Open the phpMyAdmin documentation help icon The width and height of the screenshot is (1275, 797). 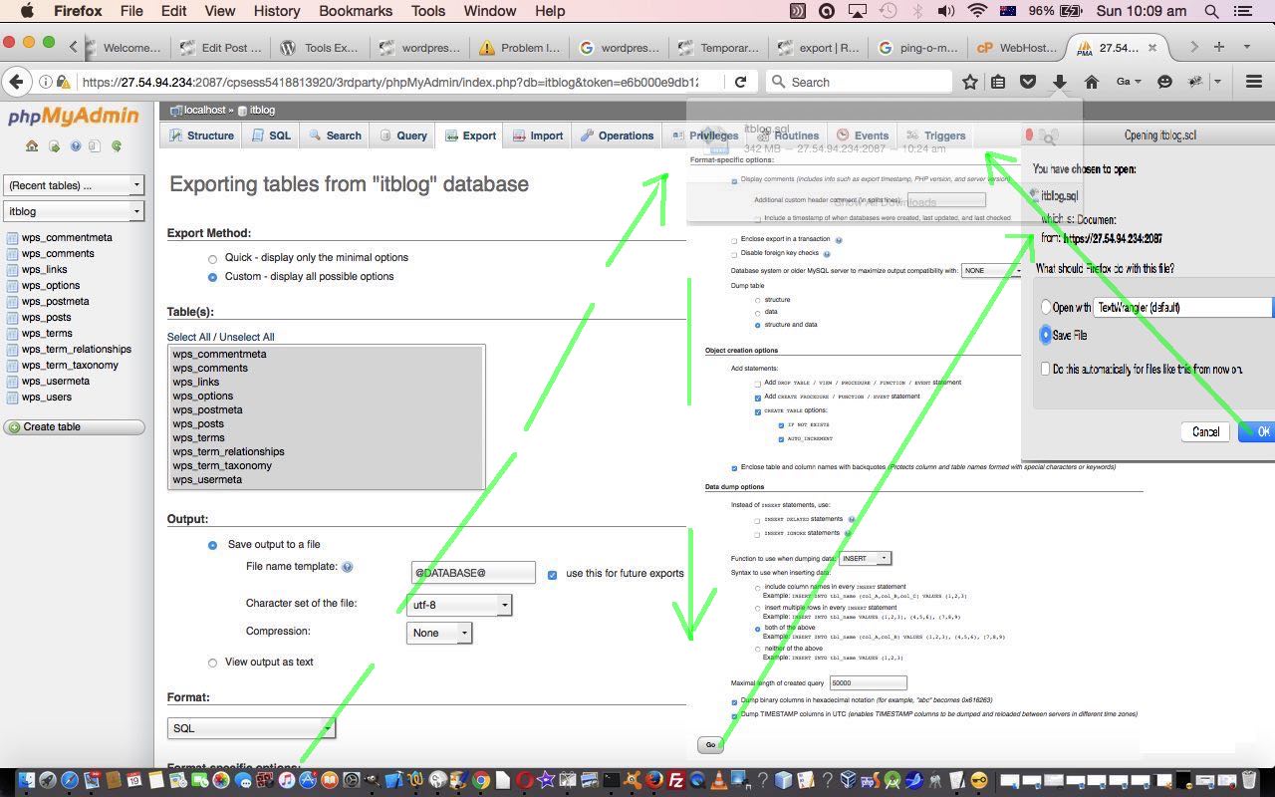click(75, 145)
